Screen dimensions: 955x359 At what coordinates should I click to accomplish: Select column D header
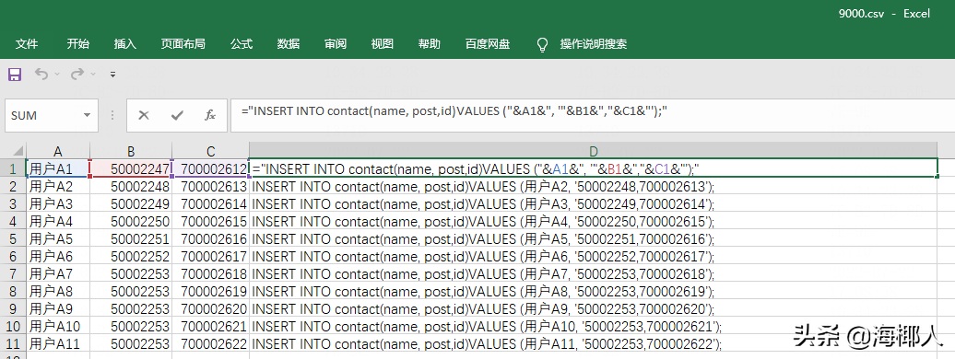594,151
